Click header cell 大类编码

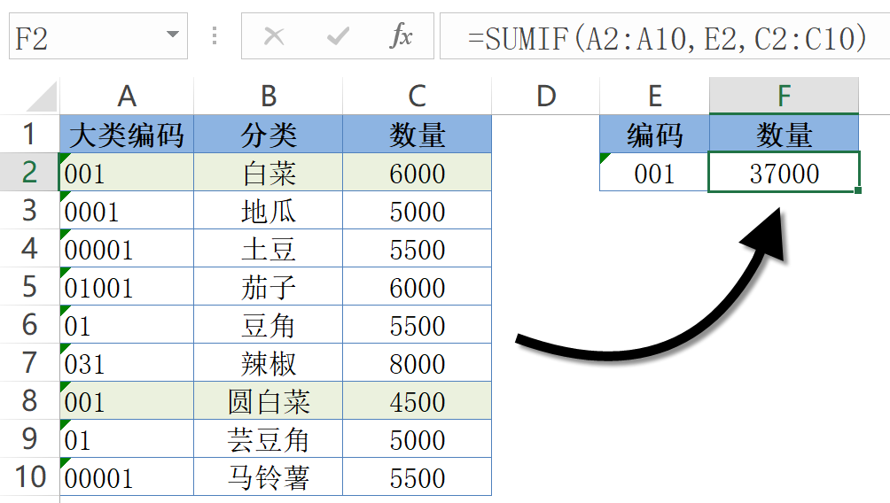click(x=127, y=135)
